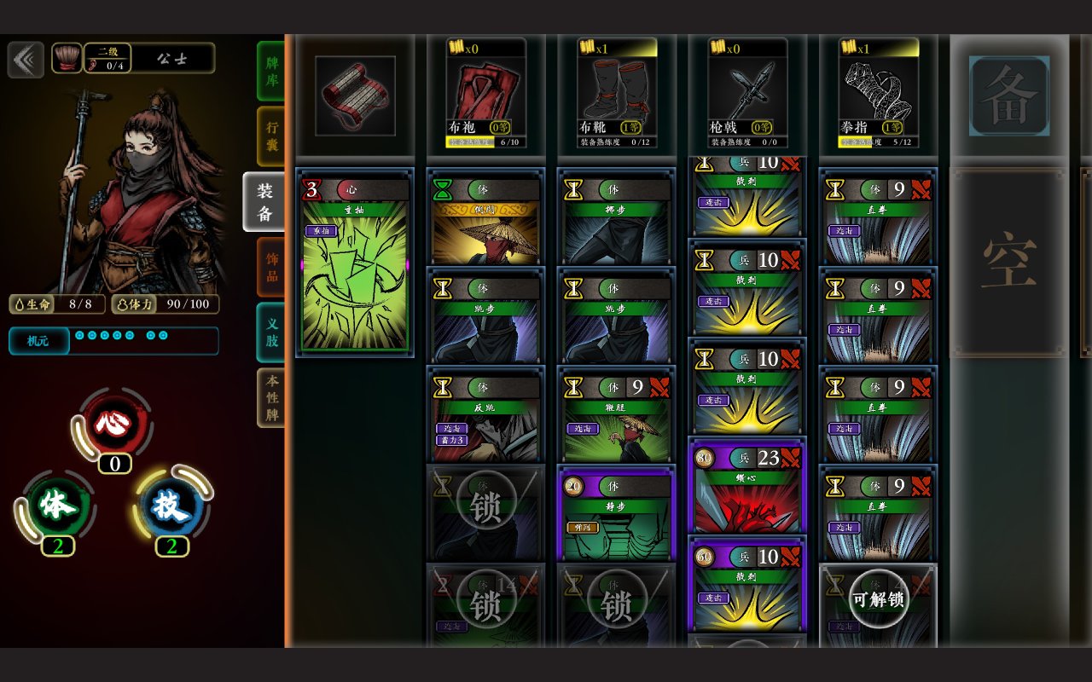Open the 本性牌 tab

270,397
